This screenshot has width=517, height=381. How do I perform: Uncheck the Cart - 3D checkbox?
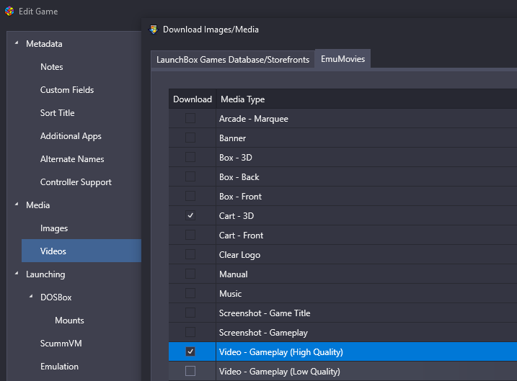(190, 215)
